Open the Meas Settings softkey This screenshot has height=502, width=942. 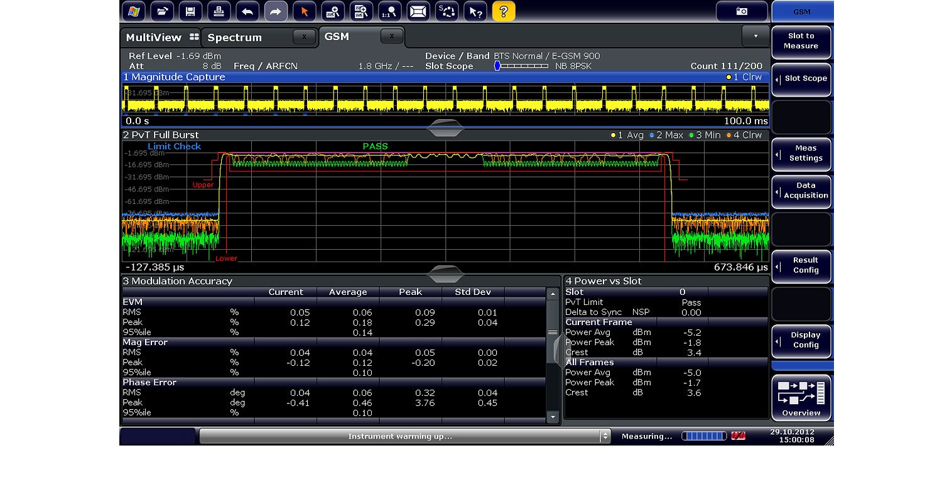(x=801, y=155)
